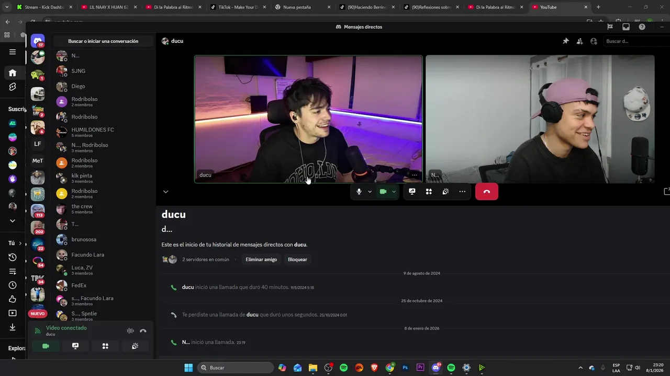Viewport: 670px width, 376px height.
Task: Switch to TikTok - Make Your Day tab
Action: tap(238, 7)
